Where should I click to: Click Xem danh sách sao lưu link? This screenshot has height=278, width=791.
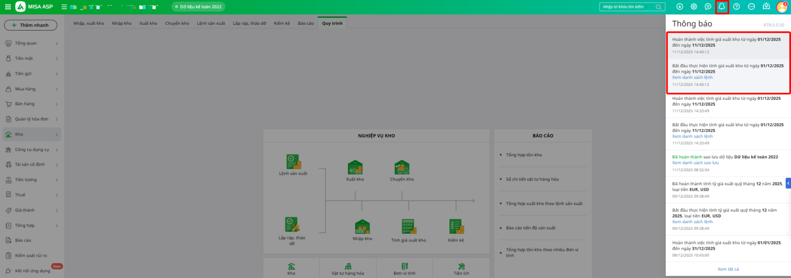click(x=695, y=163)
